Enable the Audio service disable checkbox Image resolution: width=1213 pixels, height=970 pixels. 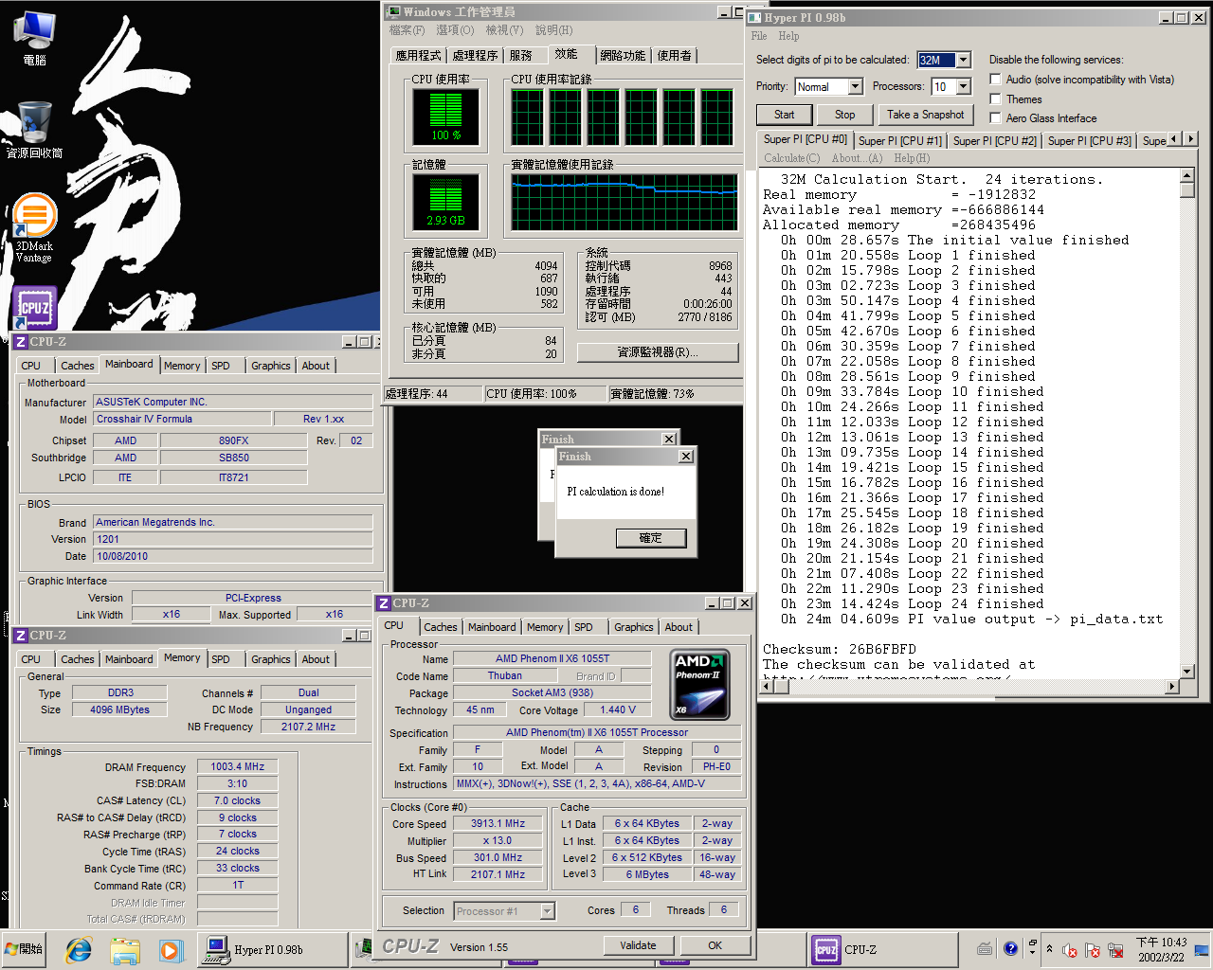coord(995,80)
